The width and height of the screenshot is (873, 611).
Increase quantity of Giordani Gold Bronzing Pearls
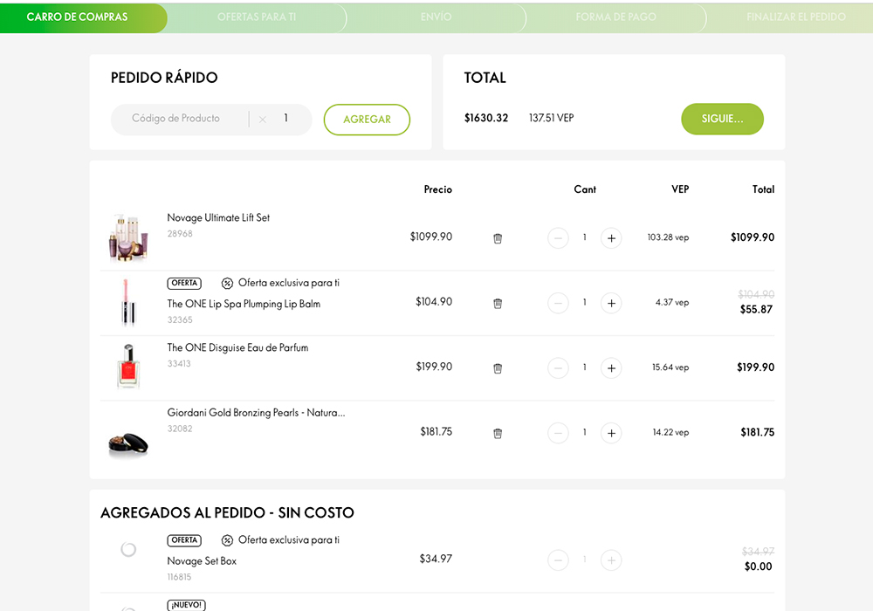[x=611, y=433]
